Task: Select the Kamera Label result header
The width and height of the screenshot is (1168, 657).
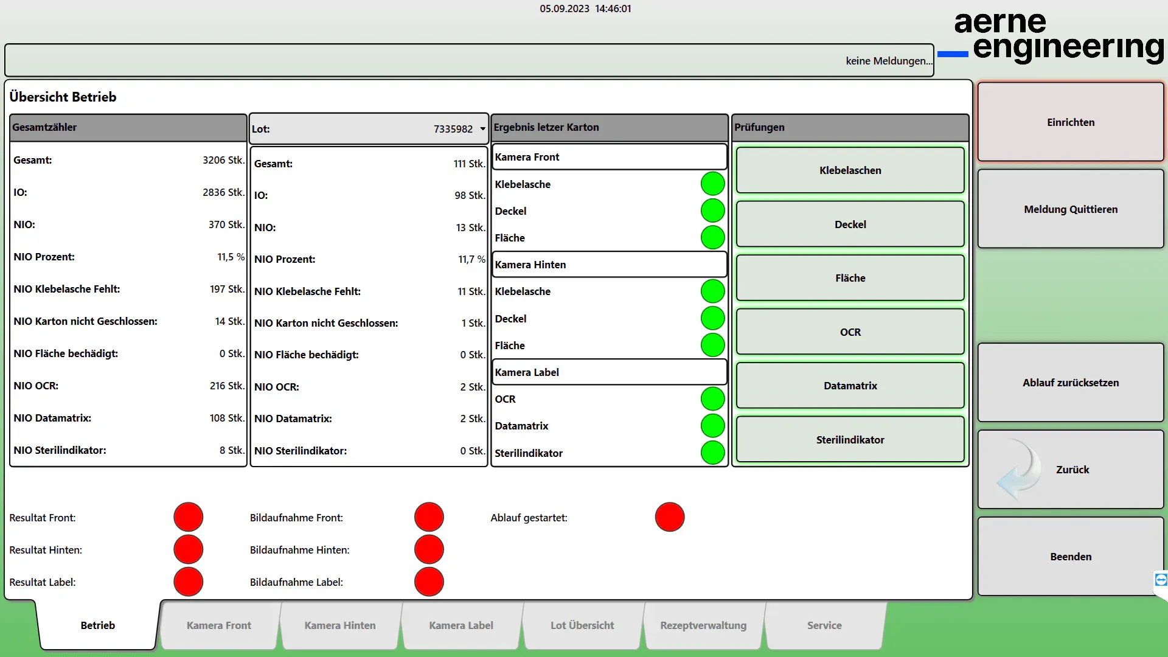Action: (x=609, y=372)
